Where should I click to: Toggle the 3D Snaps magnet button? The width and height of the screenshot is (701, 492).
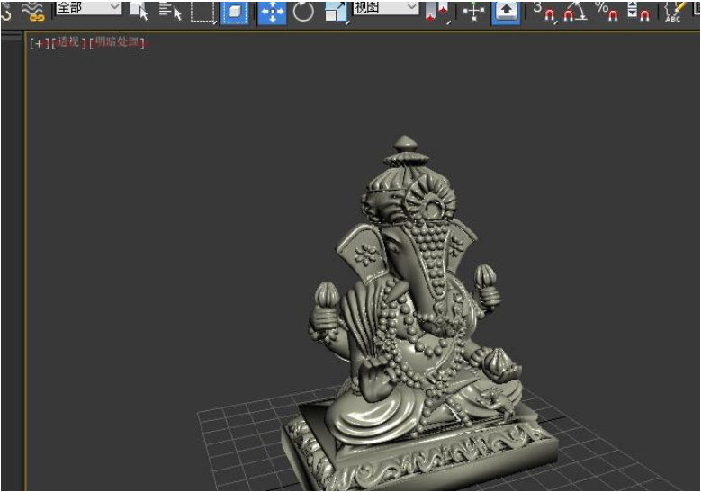[x=545, y=12]
